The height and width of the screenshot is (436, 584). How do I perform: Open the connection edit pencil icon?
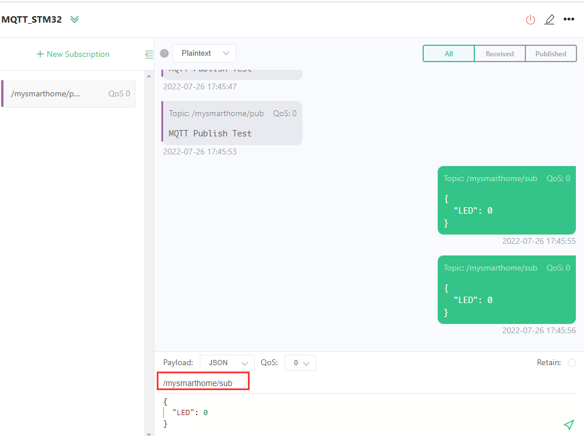coord(549,20)
